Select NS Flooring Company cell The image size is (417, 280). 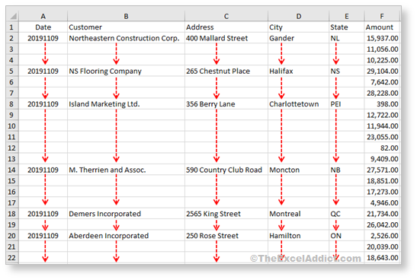[126, 71]
